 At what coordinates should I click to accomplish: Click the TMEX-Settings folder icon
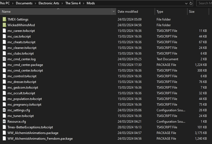pos(4,19)
